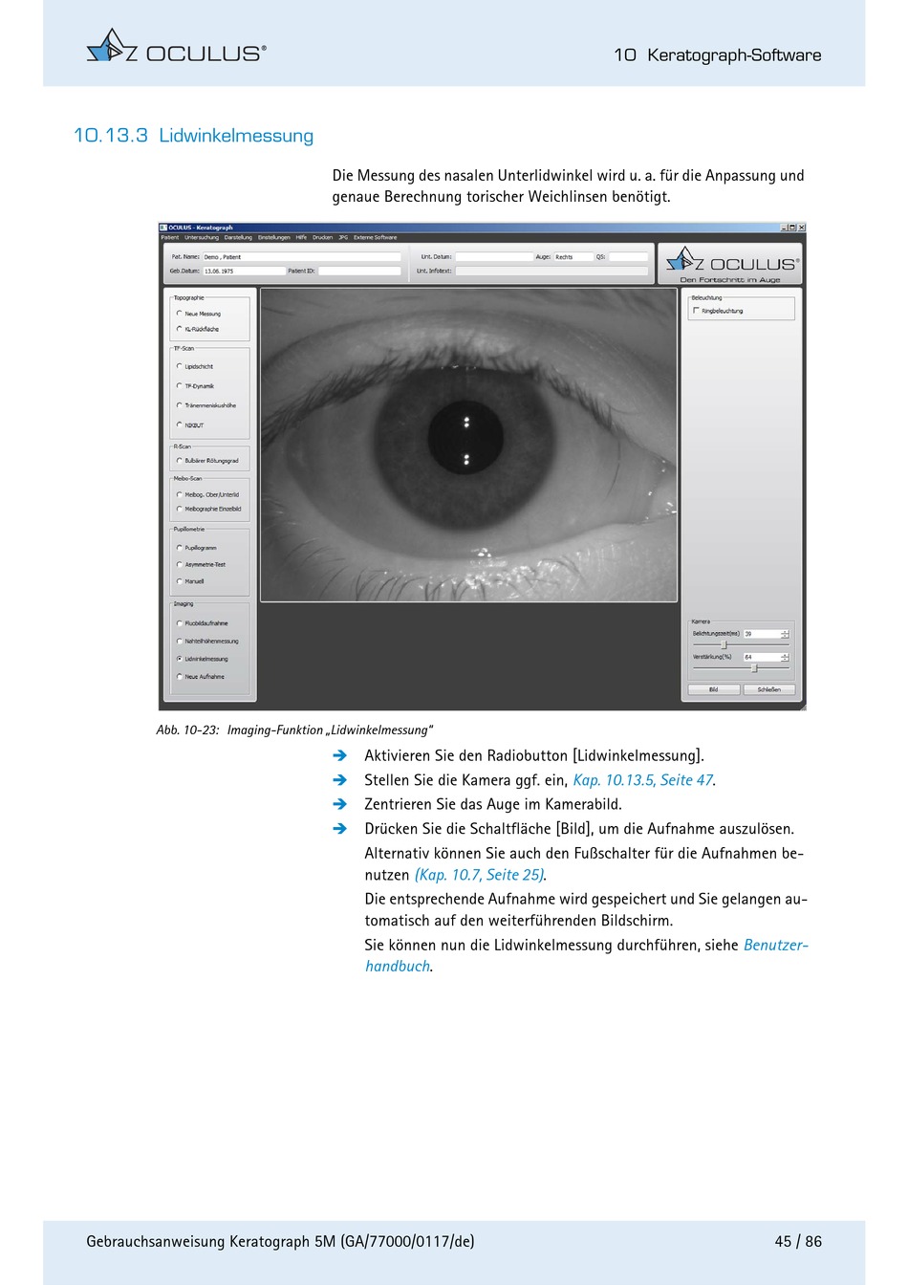Select the TF-Dynamik radio button
The height and width of the screenshot is (1285, 908).
179,386
